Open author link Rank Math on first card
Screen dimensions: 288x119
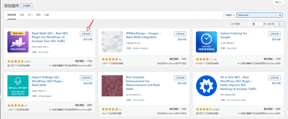pyautogui.click(x=43, y=52)
